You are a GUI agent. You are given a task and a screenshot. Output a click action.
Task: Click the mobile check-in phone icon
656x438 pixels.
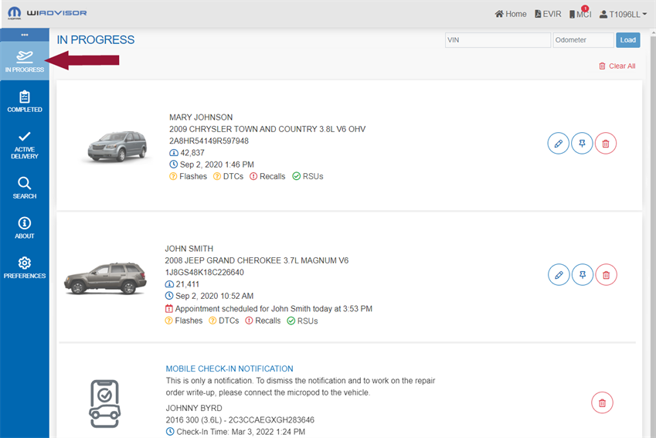pyautogui.click(x=104, y=404)
